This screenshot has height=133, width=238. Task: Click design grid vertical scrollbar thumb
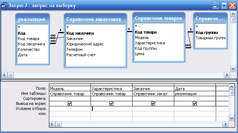(232, 93)
